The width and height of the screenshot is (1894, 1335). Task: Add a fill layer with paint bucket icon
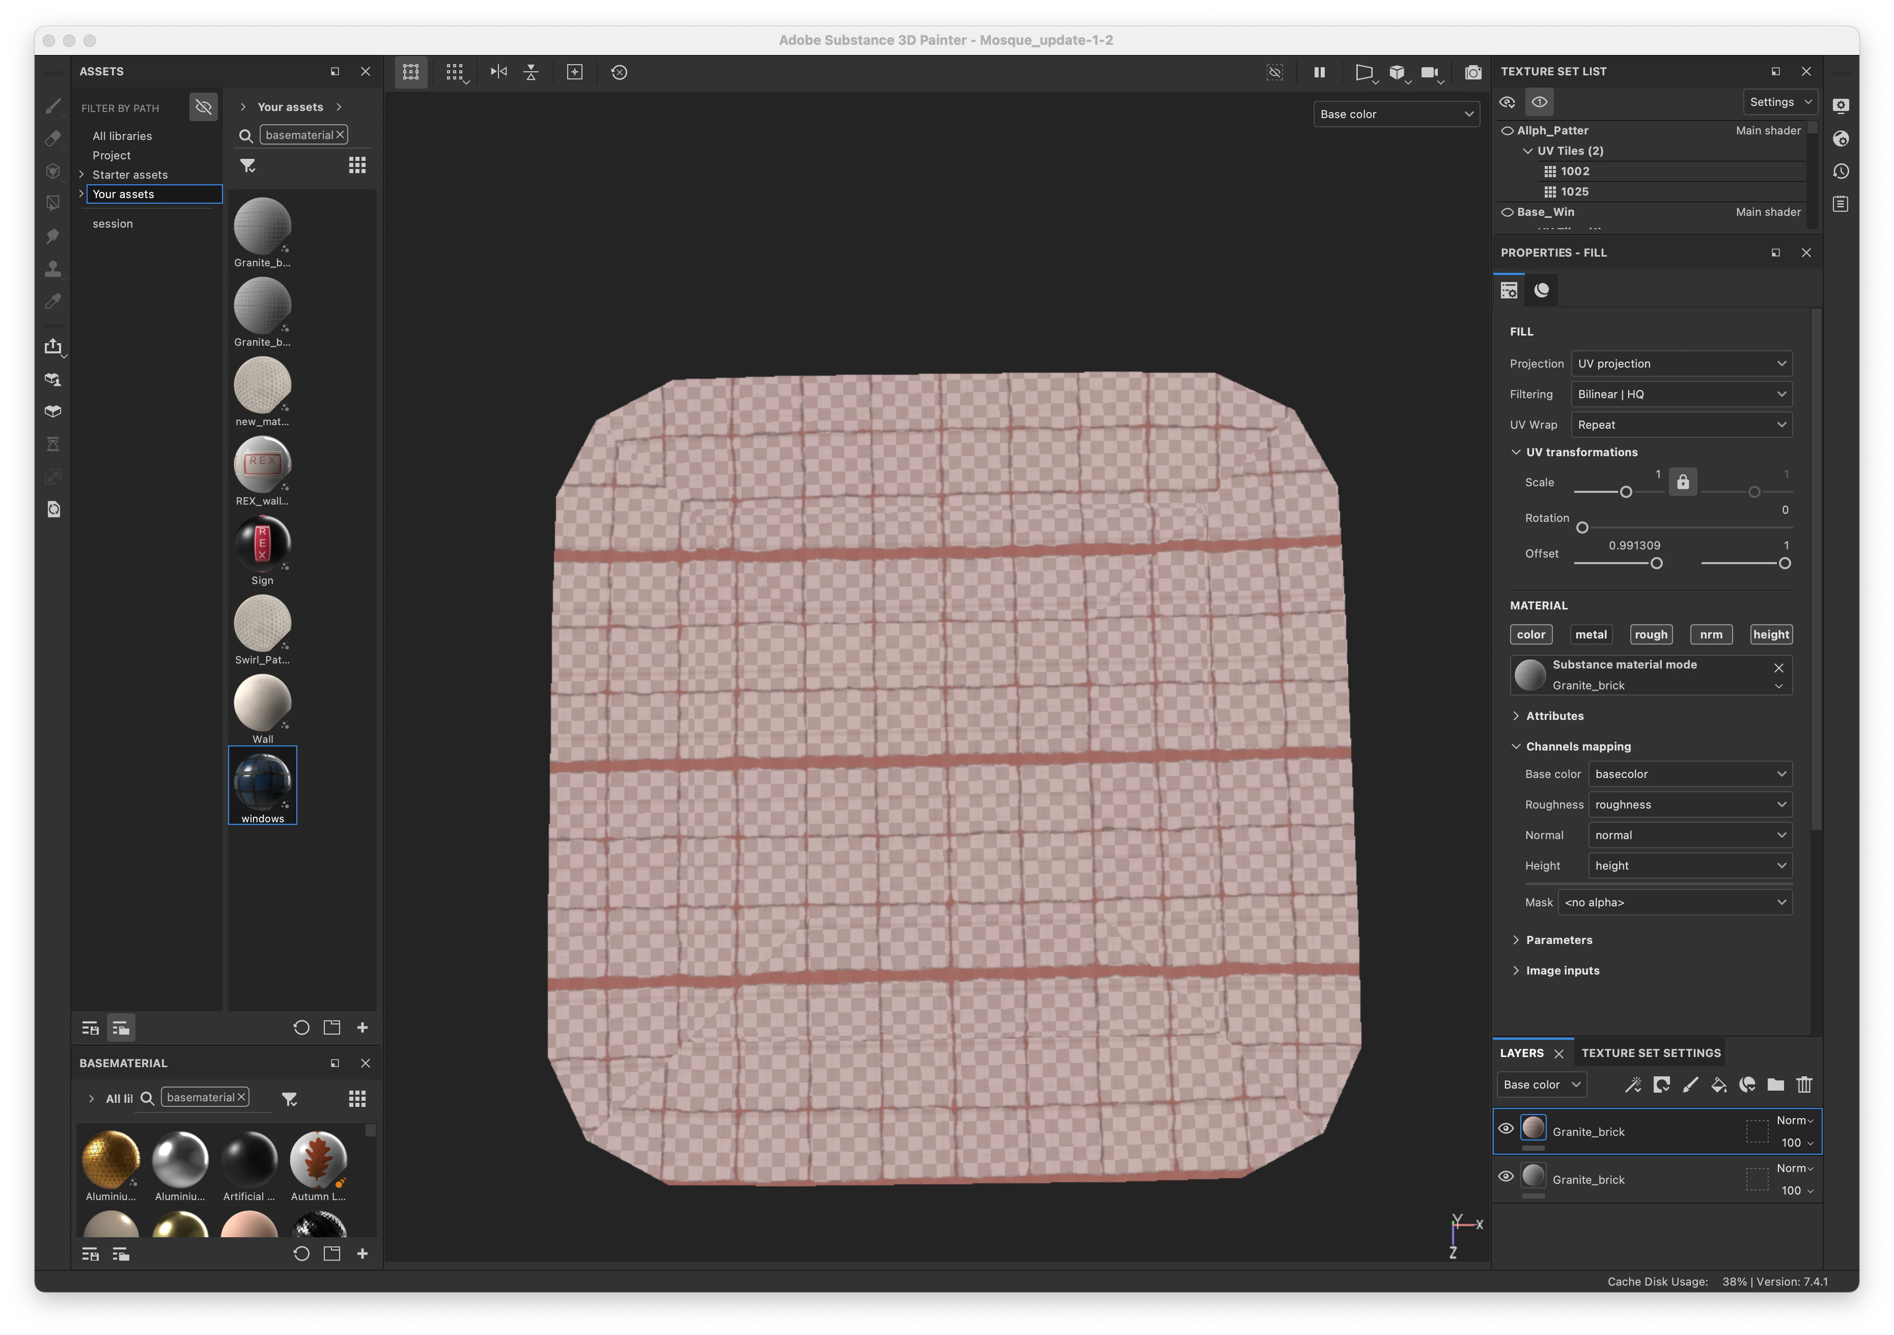click(1718, 1085)
